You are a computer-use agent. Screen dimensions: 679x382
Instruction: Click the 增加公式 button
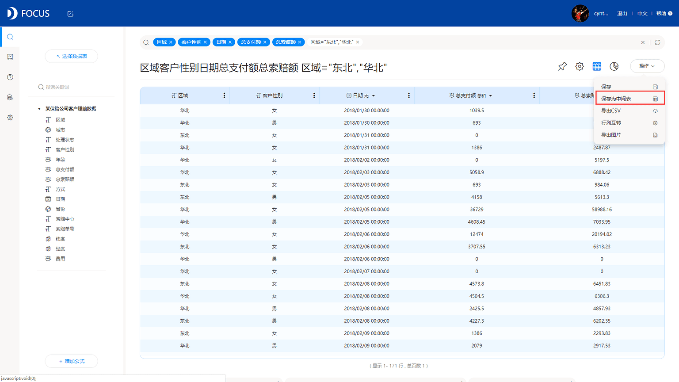point(72,361)
